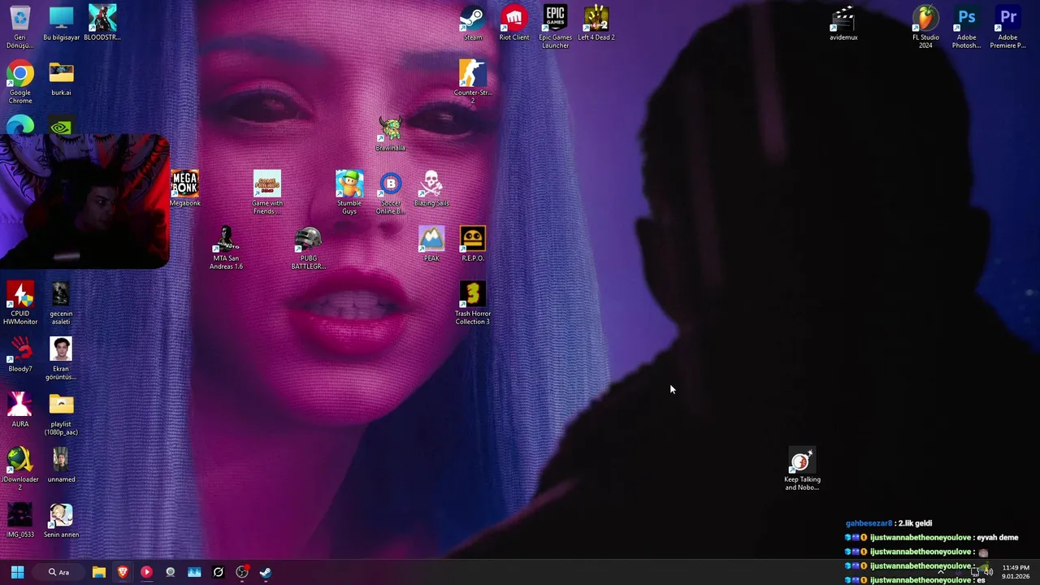This screenshot has width=1040, height=585.
Task: Switch to Brave browser in the taskbar
Action: pos(123,572)
